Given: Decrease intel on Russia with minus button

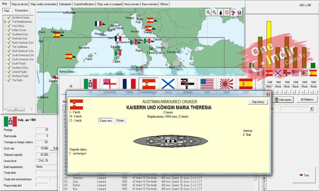Looking at the screenshot, I should tap(280, 92).
